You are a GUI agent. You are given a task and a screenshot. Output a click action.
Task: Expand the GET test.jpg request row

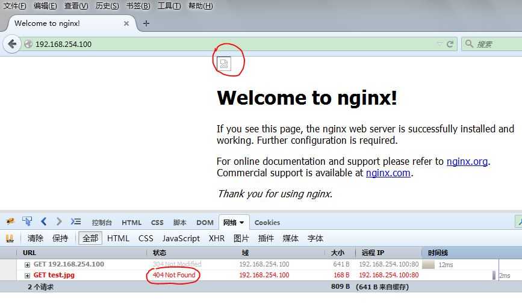click(27, 276)
